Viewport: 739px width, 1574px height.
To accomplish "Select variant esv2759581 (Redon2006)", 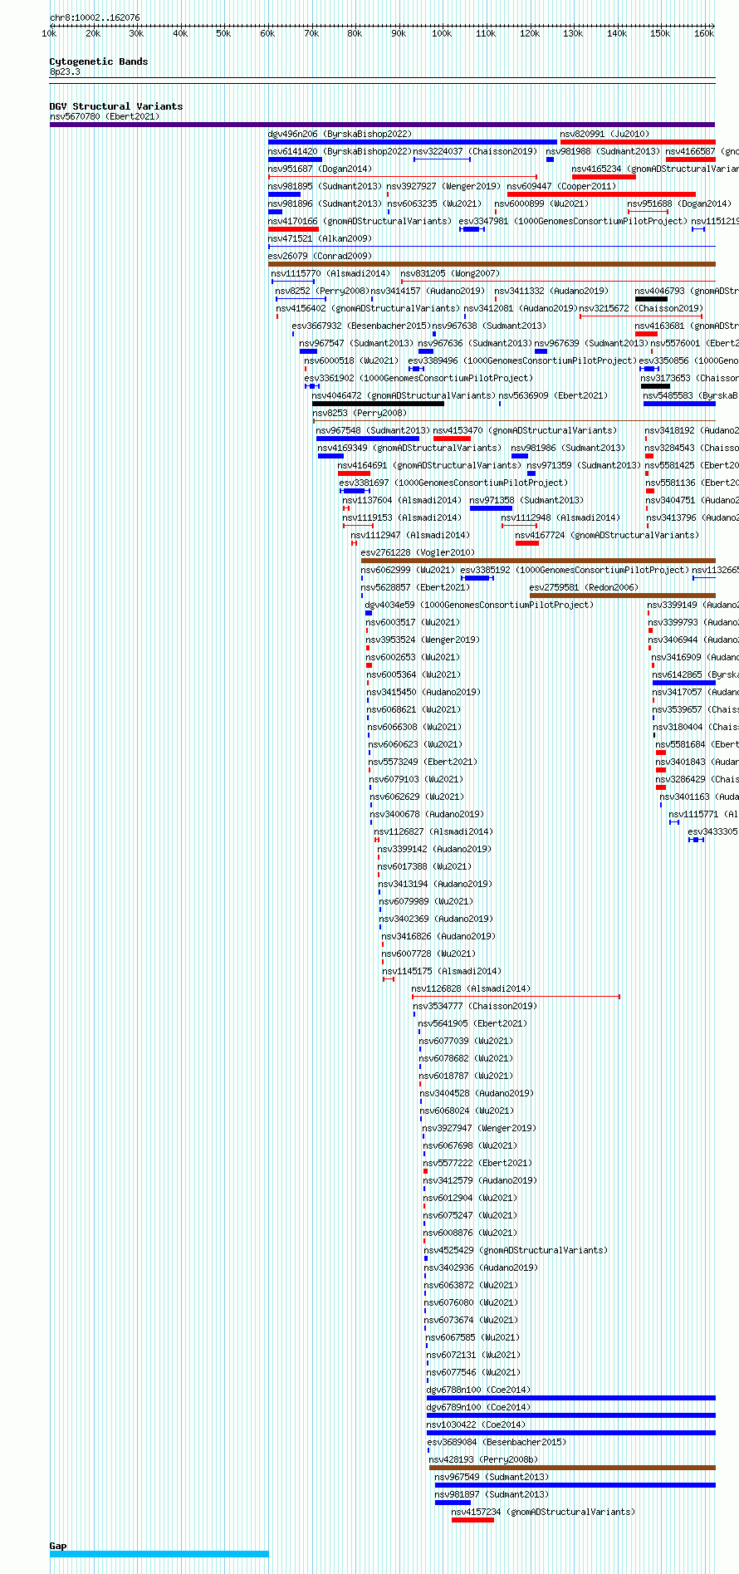I will pyautogui.click(x=584, y=587).
